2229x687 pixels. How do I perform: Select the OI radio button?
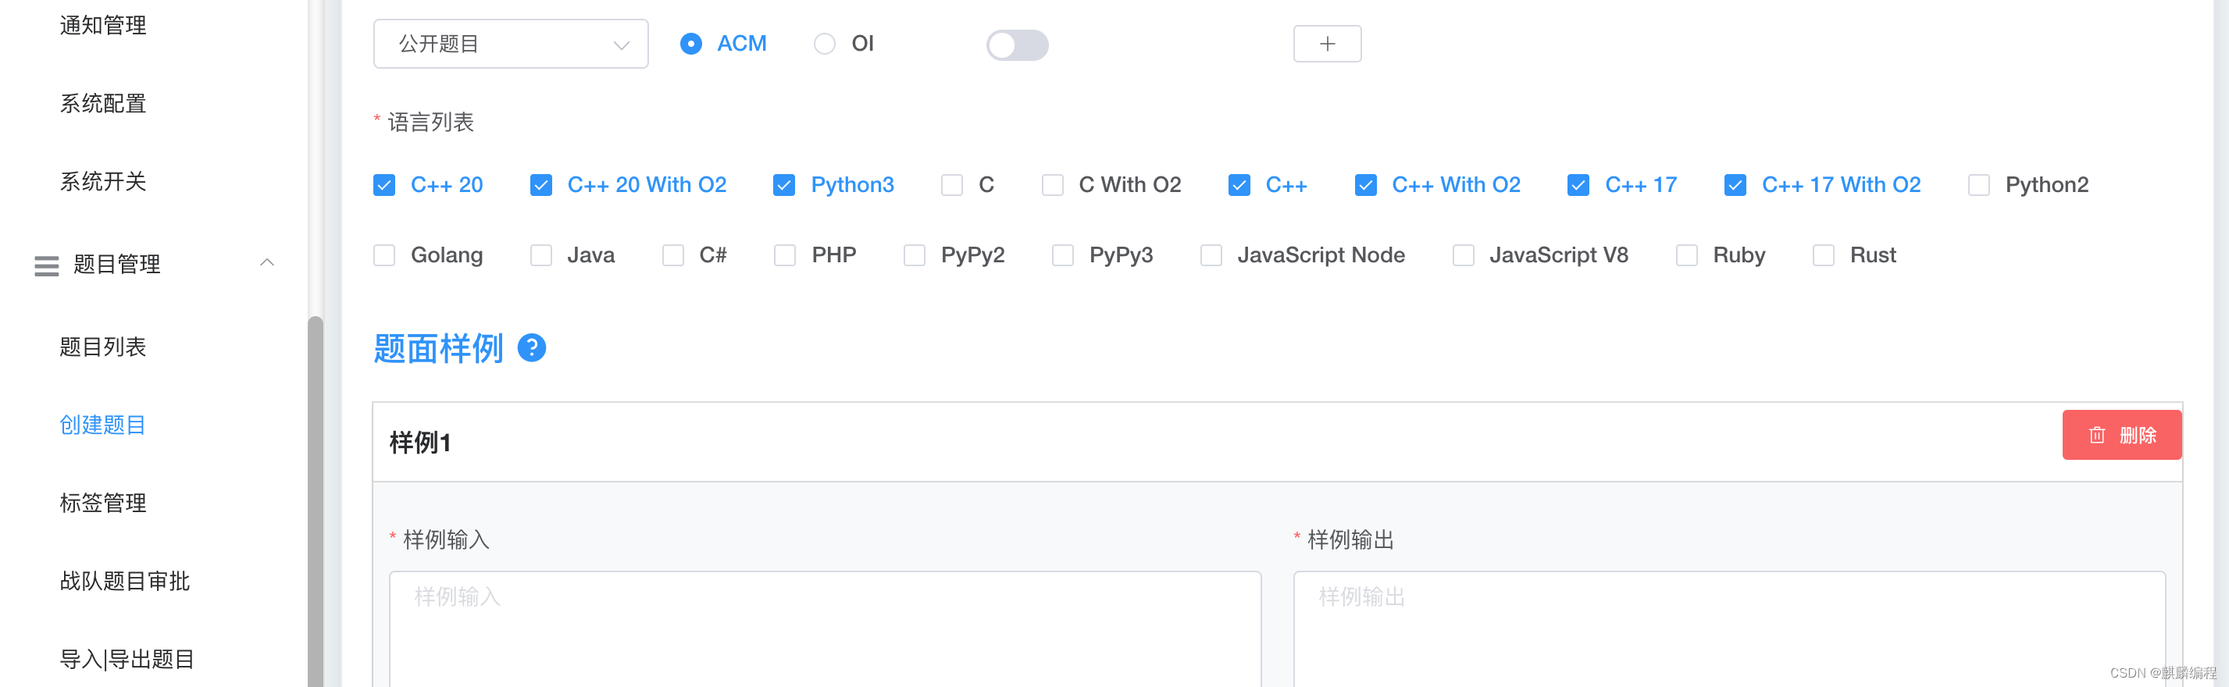(x=824, y=43)
